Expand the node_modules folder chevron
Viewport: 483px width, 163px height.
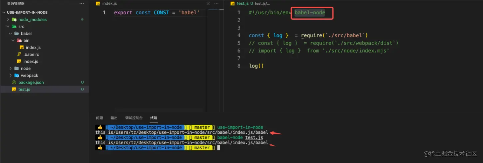tap(8, 20)
